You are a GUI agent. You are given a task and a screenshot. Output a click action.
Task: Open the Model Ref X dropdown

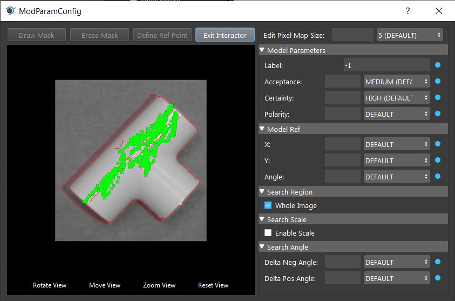tap(397, 144)
